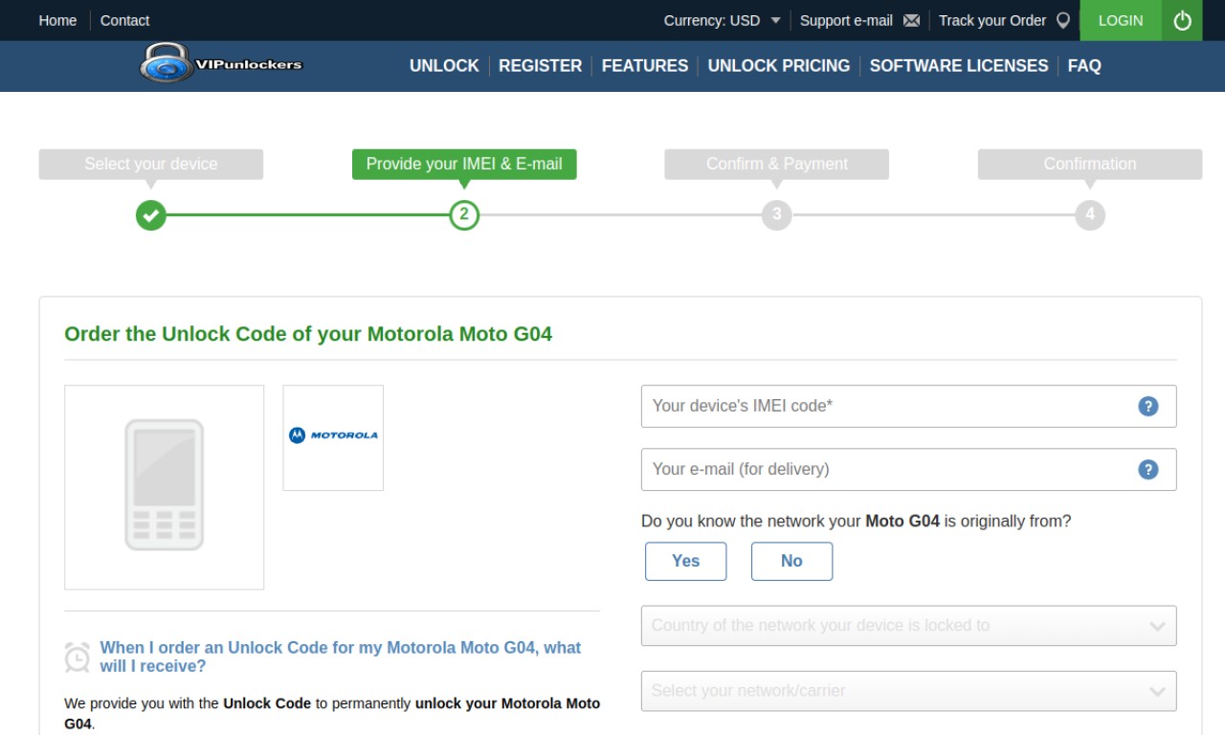Click the alarm clock icon beside the FAQ question
Screen dimensions: 1225x735
[77, 657]
